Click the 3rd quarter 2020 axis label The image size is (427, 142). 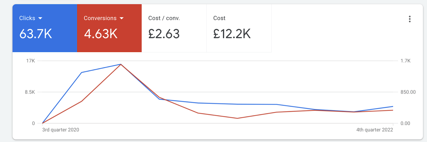point(61,130)
